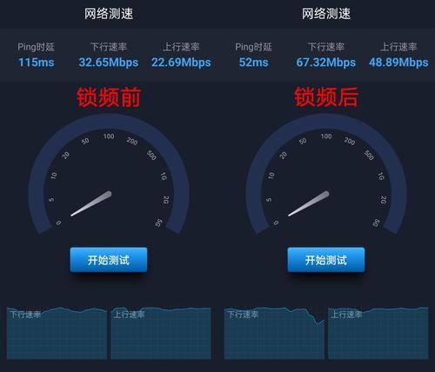
Task: Click the red 锁频前 label
Action: [x=109, y=97]
